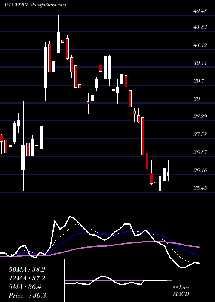Click the '<<Live MACD' label
This screenshot has height=302, width=215.
181,291
